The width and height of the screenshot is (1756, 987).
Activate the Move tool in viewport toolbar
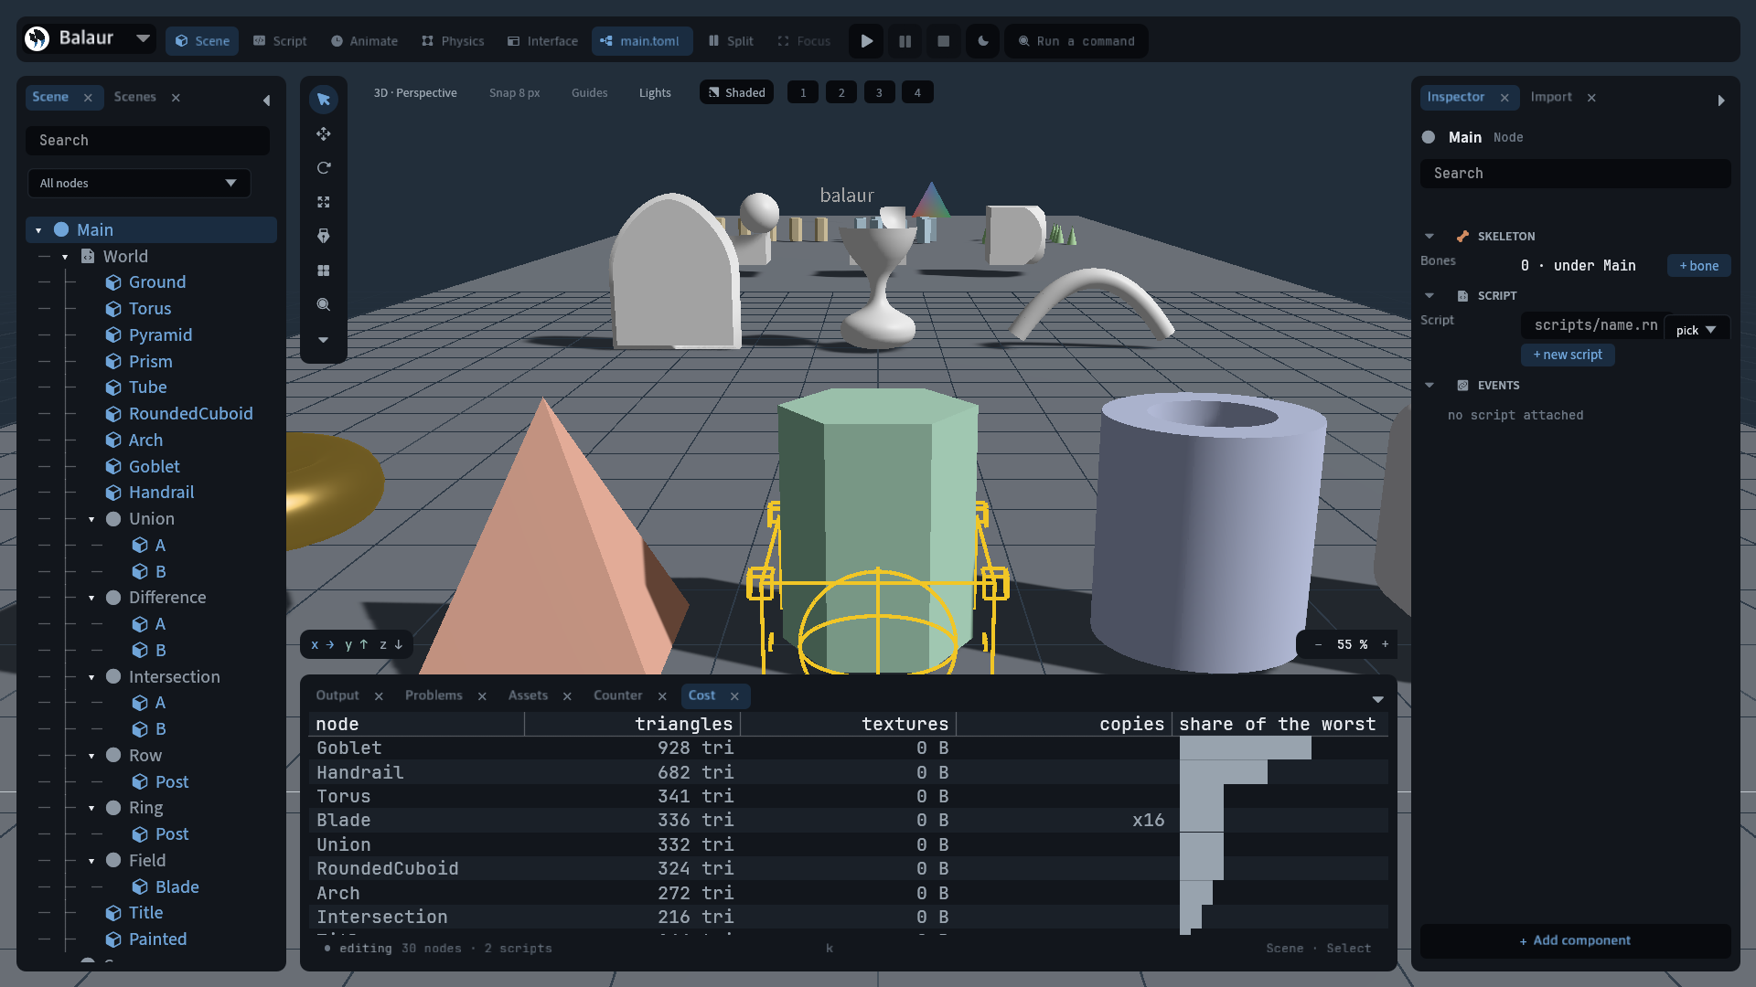pyautogui.click(x=324, y=134)
